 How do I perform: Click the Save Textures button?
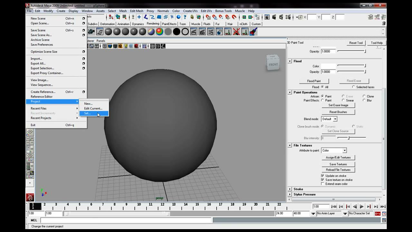[338, 164]
